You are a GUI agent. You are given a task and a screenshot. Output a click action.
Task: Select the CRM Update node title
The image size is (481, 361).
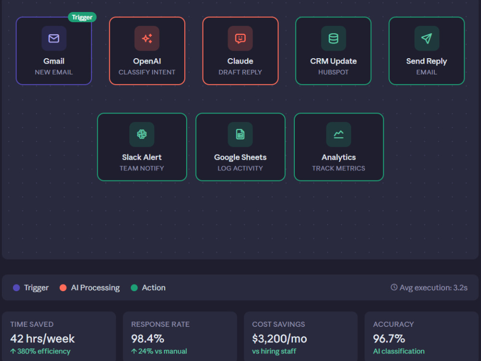click(x=333, y=61)
